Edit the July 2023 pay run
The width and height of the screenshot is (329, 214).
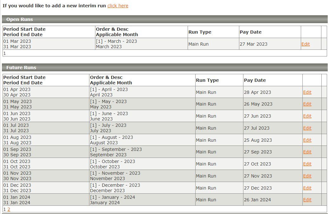pyautogui.click(x=307, y=128)
